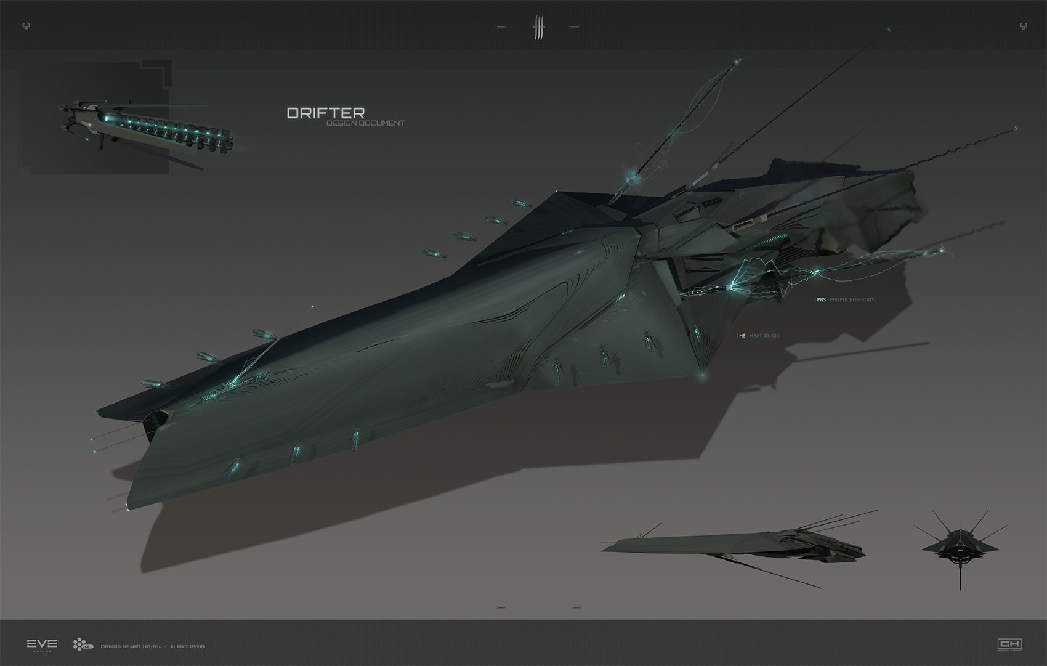Click the CCP Games logo
The width and height of the screenshot is (1047, 666).
(x=83, y=644)
